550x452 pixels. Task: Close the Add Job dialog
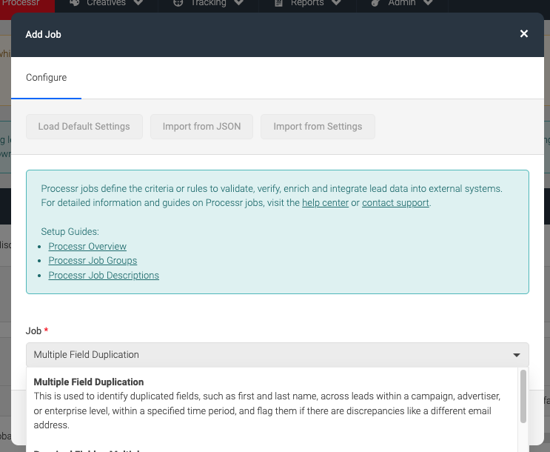click(x=523, y=34)
